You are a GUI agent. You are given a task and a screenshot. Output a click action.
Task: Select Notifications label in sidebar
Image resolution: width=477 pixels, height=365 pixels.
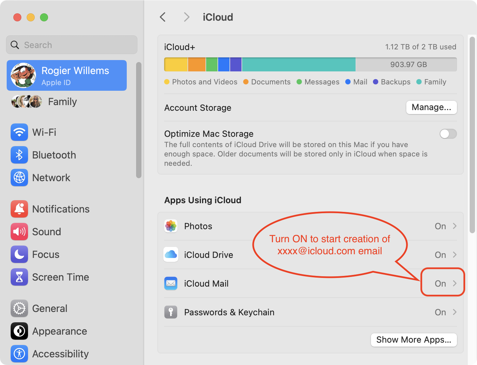[x=61, y=209]
